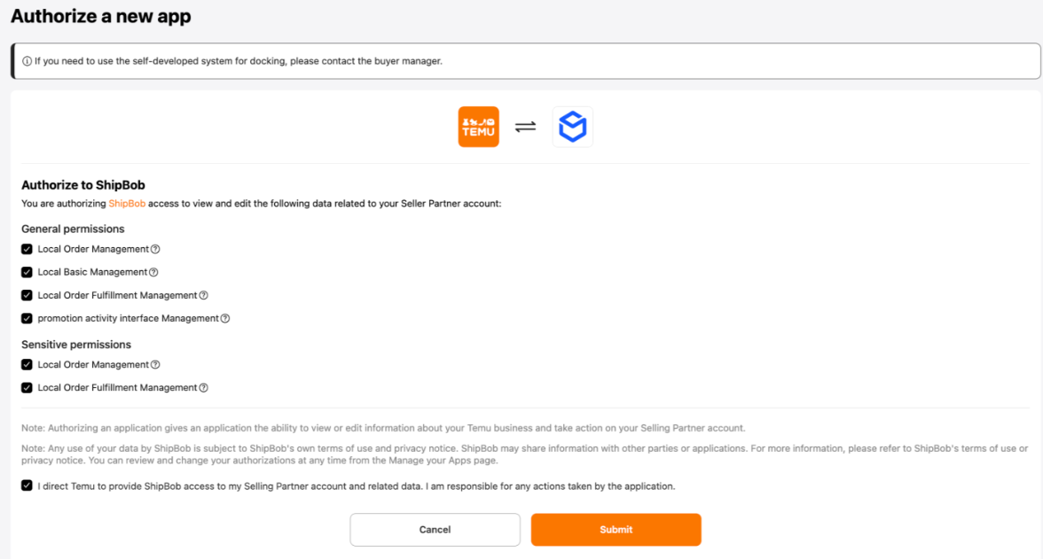Open help for promotion activity interface Management
1043x559 pixels.
pos(224,318)
